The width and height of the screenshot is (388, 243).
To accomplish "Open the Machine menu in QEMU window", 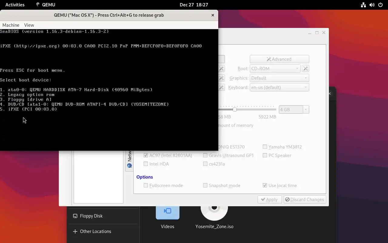I will (x=11, y=25).
